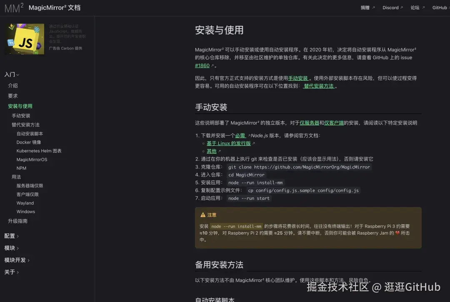Open the 基于 Linux 的发行版 link
Screen dimensions: 450x302
(229, 143)
